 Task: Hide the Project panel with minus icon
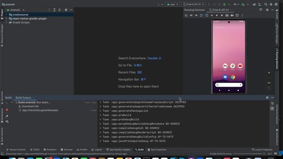pos(71,10)
